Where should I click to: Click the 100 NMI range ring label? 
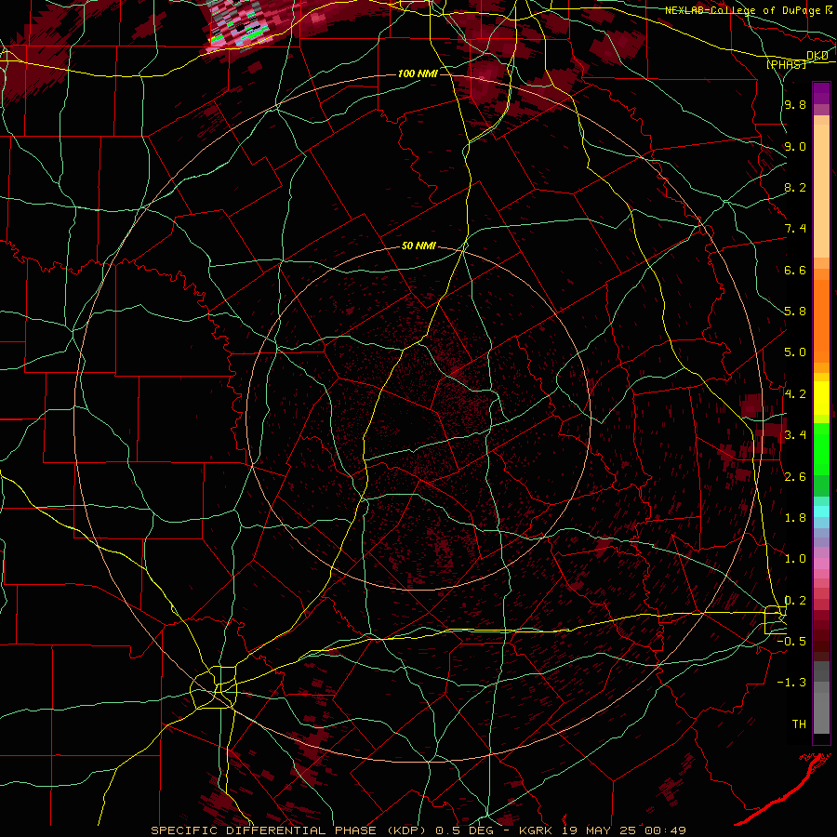418,73
